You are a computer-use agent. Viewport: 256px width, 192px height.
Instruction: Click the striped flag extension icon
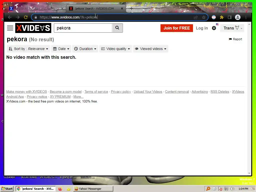click(x=214, y=17)
